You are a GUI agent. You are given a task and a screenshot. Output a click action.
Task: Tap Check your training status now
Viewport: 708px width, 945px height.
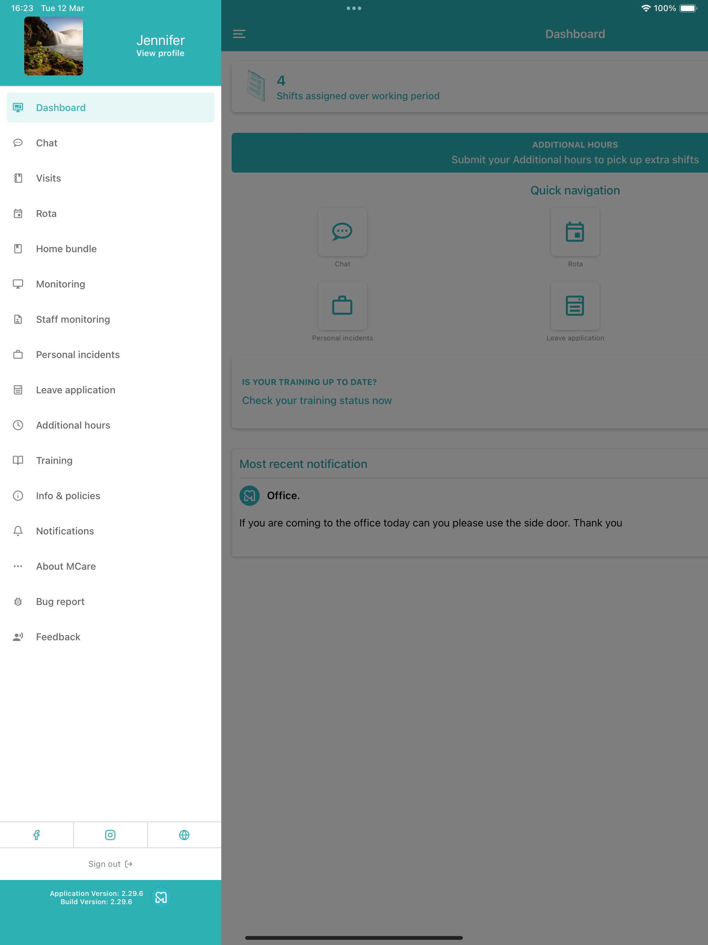tap(317, 400)
